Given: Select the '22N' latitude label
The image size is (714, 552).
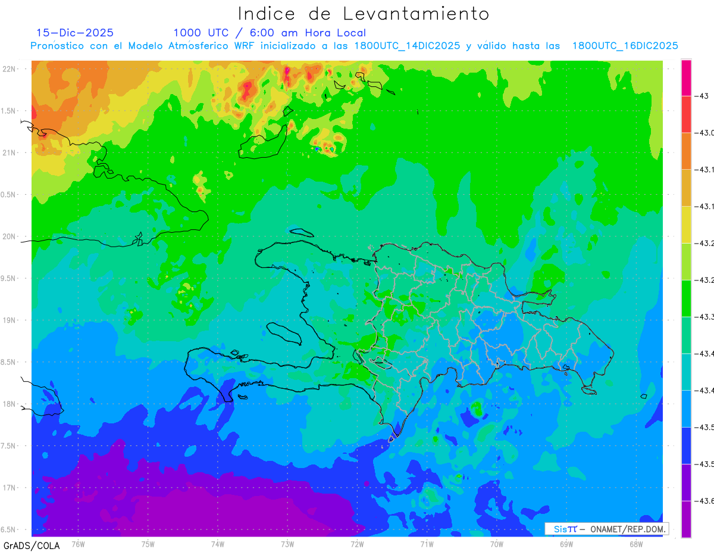Looking at the screenshot, I should (x=9, y=69).
